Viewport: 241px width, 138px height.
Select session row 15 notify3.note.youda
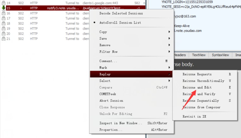click(x=73, y=8)
